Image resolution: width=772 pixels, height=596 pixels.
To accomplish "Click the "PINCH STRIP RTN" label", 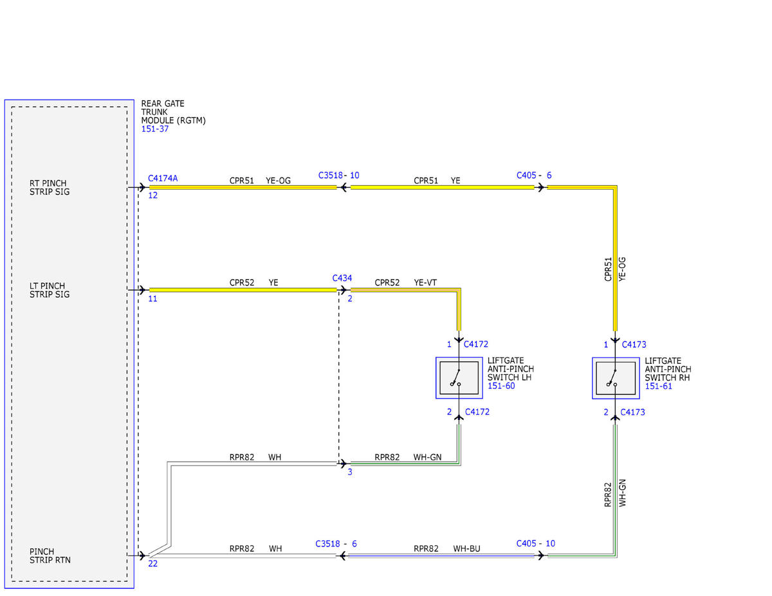I will click(x=50, y=556).
